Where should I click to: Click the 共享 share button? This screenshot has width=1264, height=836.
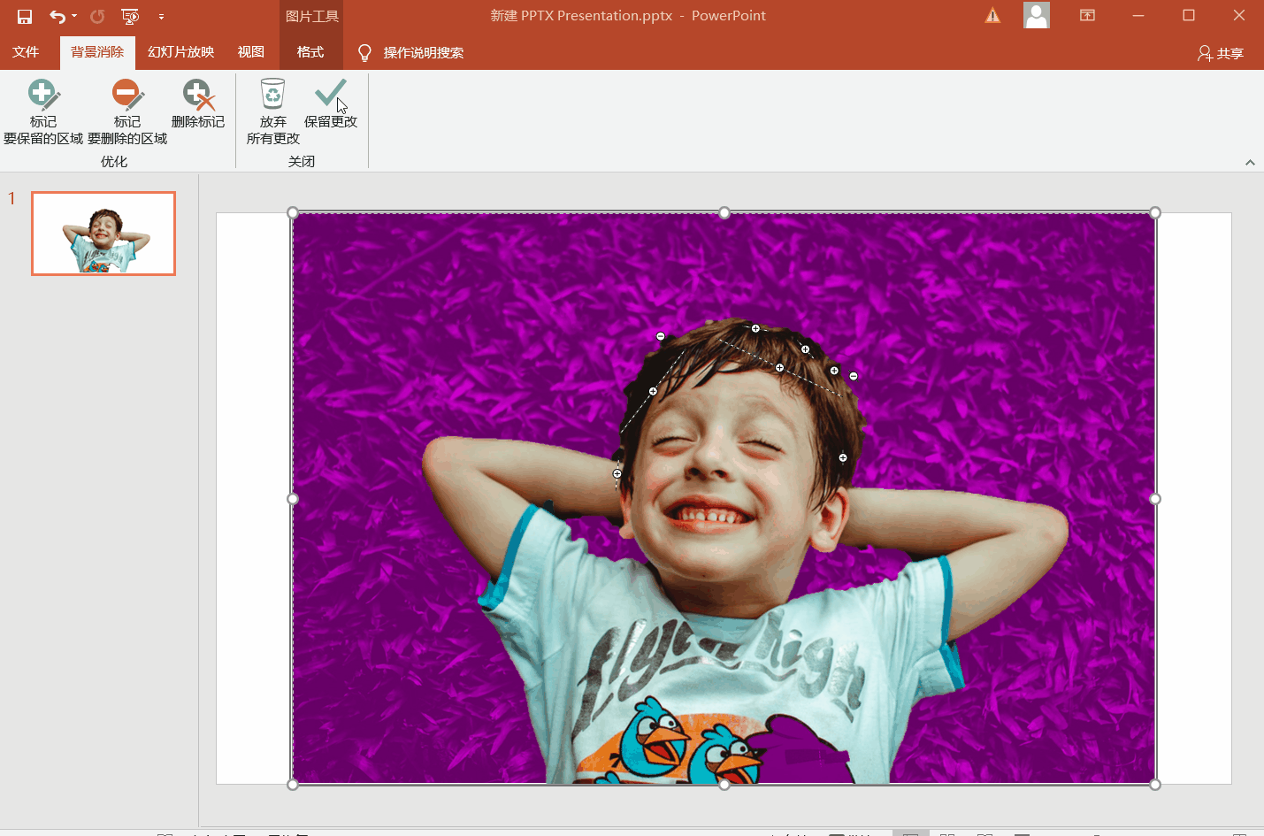click(x=1220, y=53)
